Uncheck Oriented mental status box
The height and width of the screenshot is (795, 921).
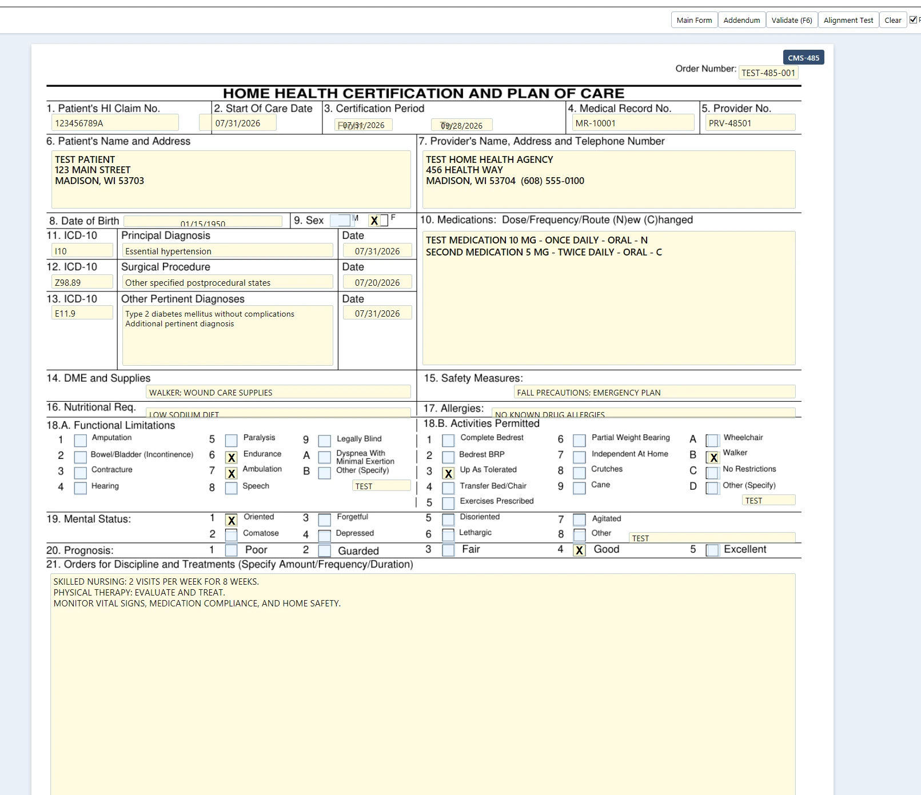(231, 520)
